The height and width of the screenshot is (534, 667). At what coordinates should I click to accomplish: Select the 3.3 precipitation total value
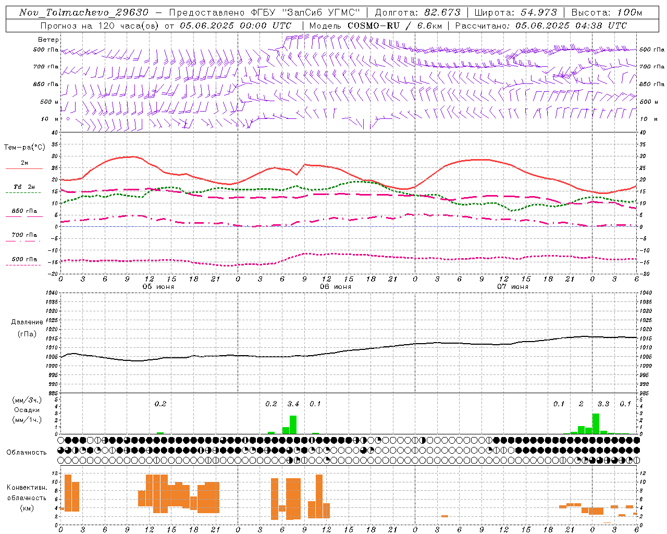click(x=603, y=404)
